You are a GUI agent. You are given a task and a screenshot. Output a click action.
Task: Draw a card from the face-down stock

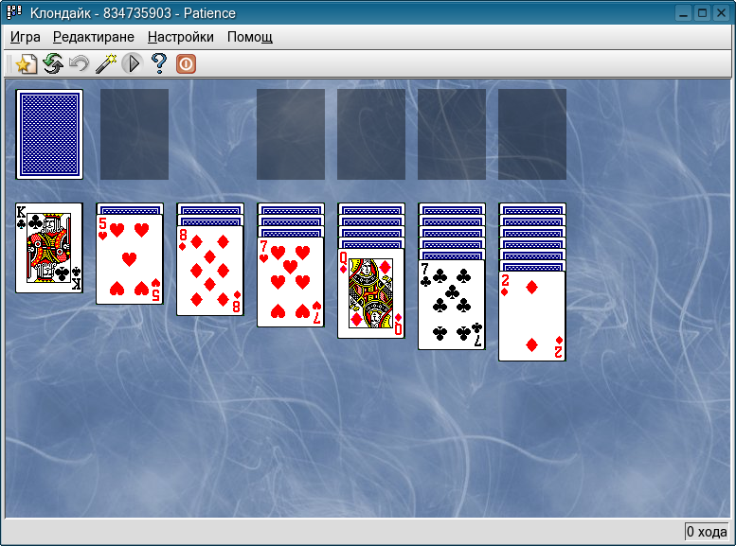[x=49, y=134]
